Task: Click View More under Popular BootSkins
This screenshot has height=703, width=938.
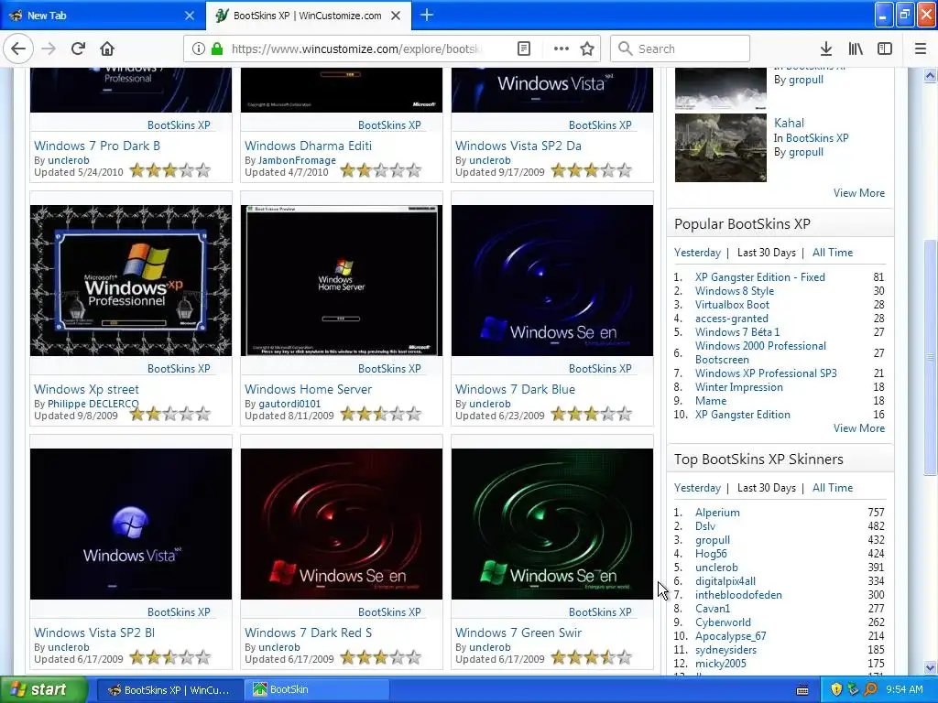Action: [858, 428]
